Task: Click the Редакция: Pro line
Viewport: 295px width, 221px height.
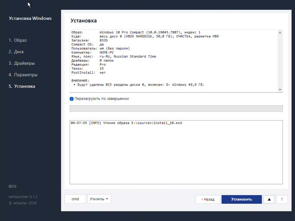Action: 89,65
